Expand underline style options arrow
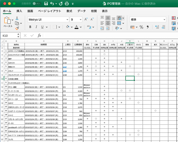 point(47,27)
